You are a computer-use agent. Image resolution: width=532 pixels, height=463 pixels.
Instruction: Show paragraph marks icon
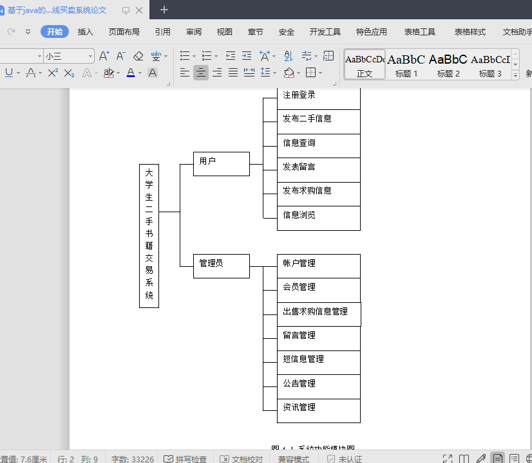point(307,55)
